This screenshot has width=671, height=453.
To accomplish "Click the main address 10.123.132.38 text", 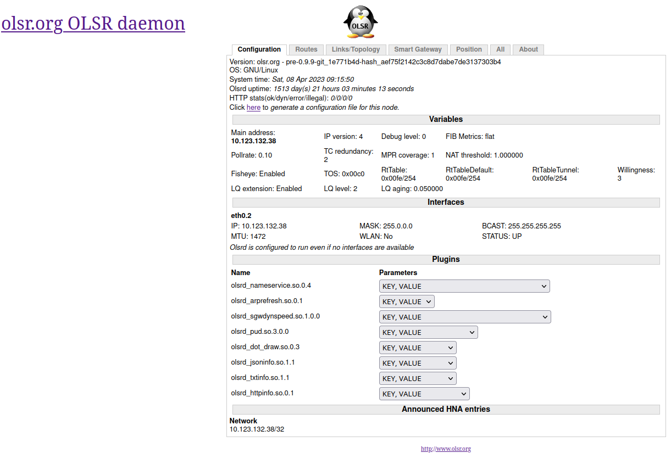I will click(x=253, y=141).
